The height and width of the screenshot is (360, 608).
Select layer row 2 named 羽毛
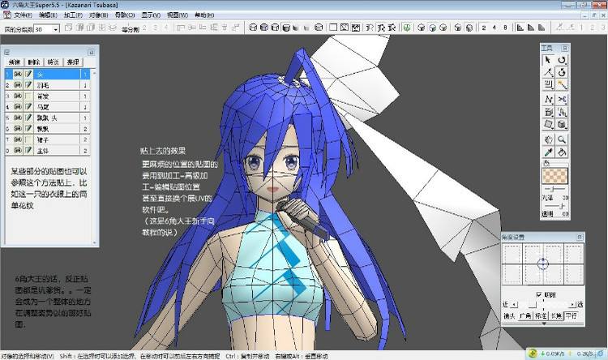(x=47, y=84)
